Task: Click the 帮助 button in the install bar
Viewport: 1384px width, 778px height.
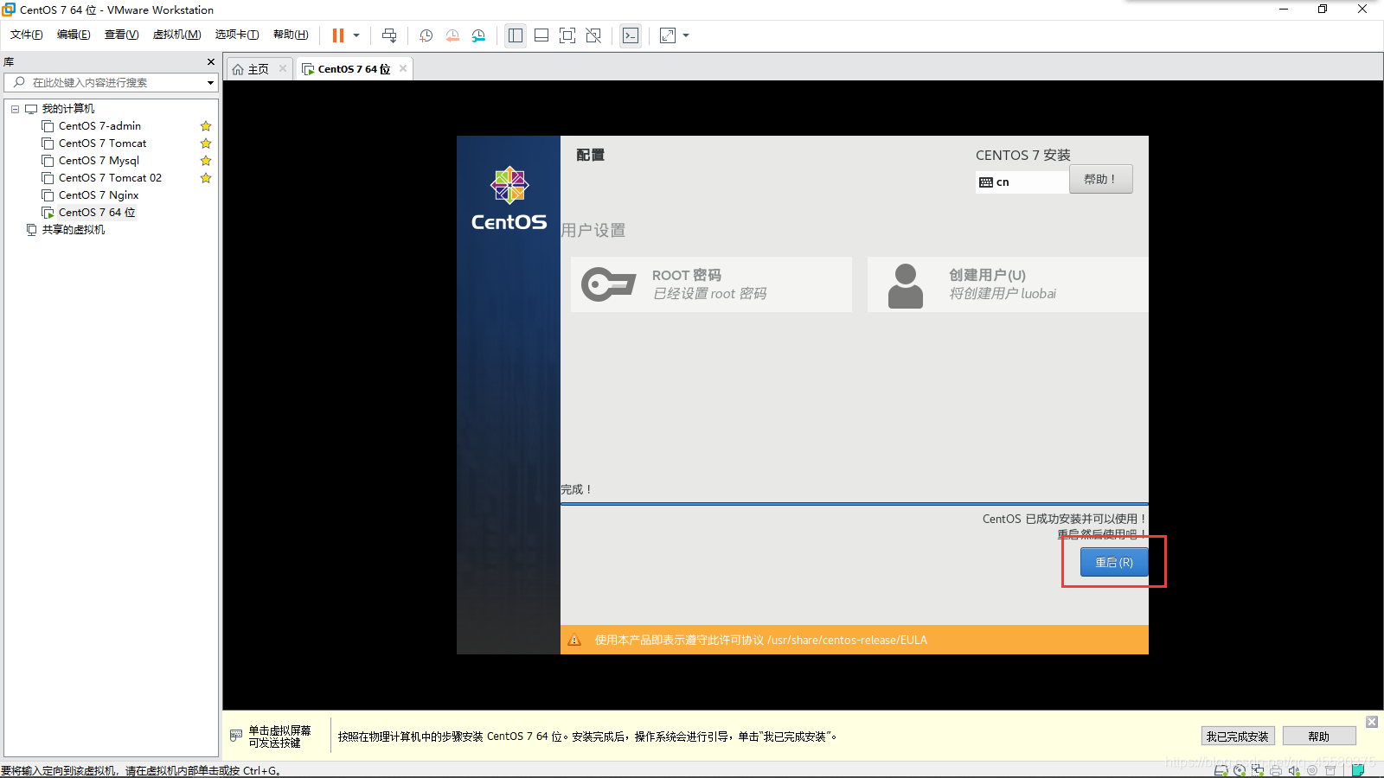Action: click(x=1319, y=737)
